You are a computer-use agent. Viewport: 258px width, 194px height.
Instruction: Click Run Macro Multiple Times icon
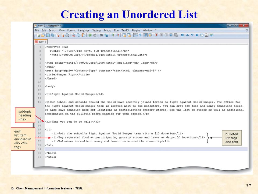(171, 35)
